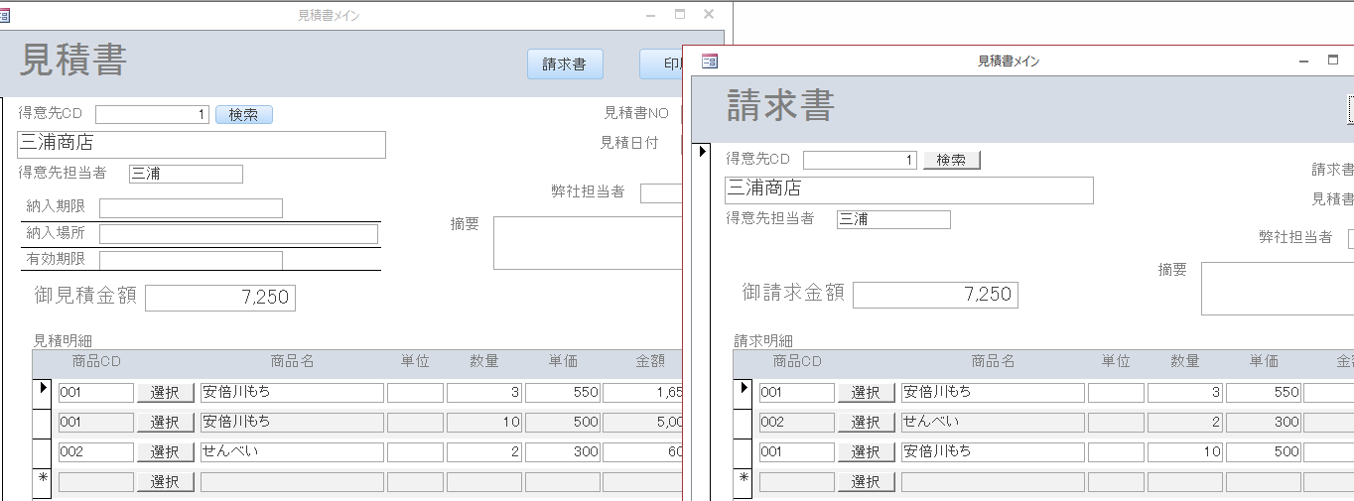Click the 納入期限 input field

tap(191, 208)
